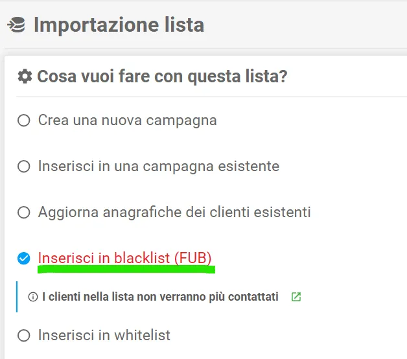Click the divider line below the section heading
This screenshot has width=407, height=359.
click(x=211, y=97)
